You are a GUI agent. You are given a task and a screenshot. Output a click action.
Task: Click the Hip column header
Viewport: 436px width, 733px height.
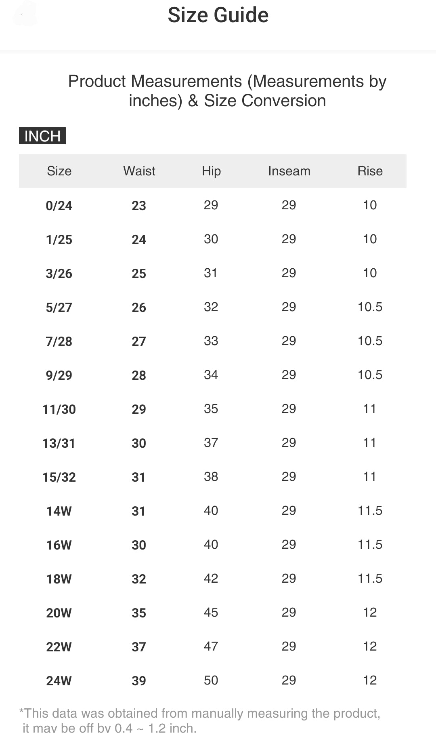[211, 171]
